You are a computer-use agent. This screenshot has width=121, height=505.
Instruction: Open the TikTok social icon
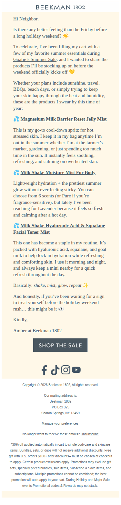(x=55, y=370)
